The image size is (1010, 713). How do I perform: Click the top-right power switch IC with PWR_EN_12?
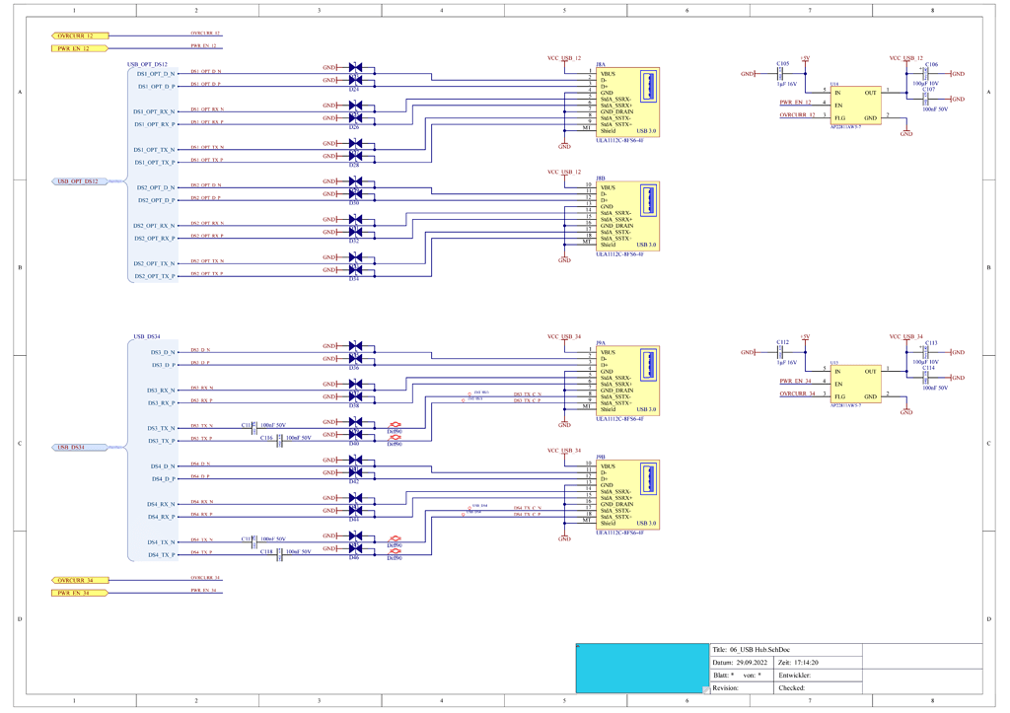click(x=855, y=106)
